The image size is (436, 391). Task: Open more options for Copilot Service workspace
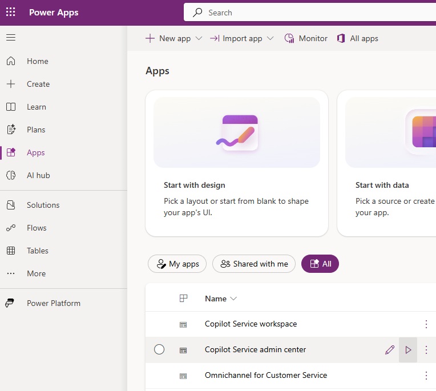click(426, 324)
